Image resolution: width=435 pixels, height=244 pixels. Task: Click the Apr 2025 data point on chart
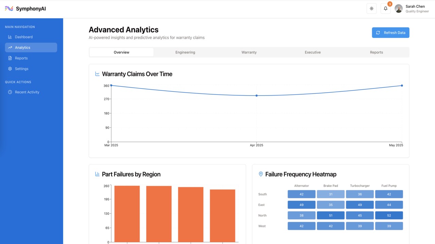pyautogui.click(x=257, y=96)
